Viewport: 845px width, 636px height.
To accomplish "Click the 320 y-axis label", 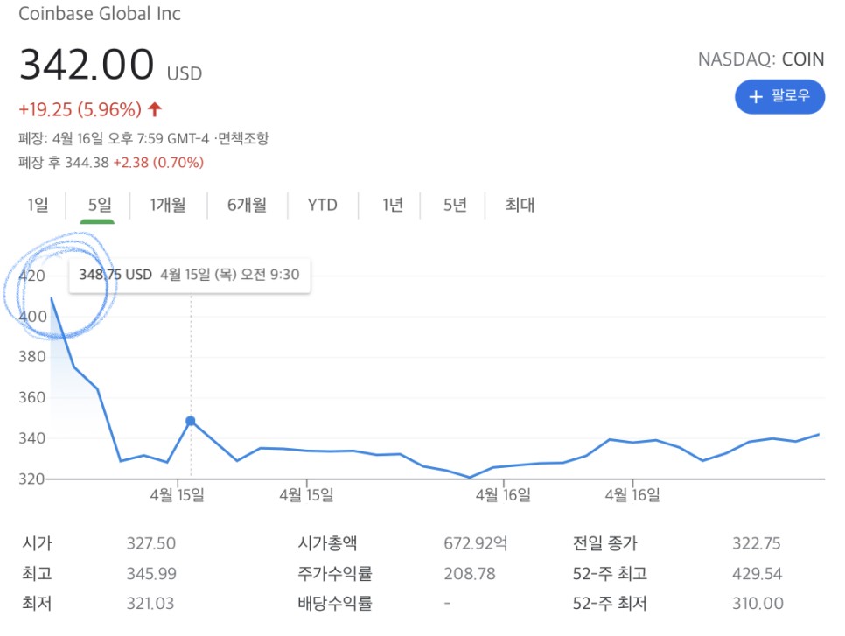I will tap(31, 479).
